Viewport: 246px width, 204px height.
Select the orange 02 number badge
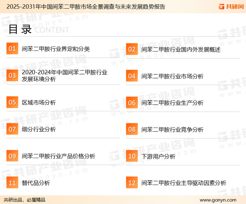click(x=132, y=49)
